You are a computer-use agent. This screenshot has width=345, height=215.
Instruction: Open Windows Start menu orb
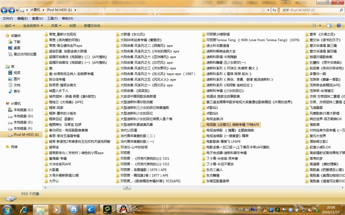click(7, 209)
